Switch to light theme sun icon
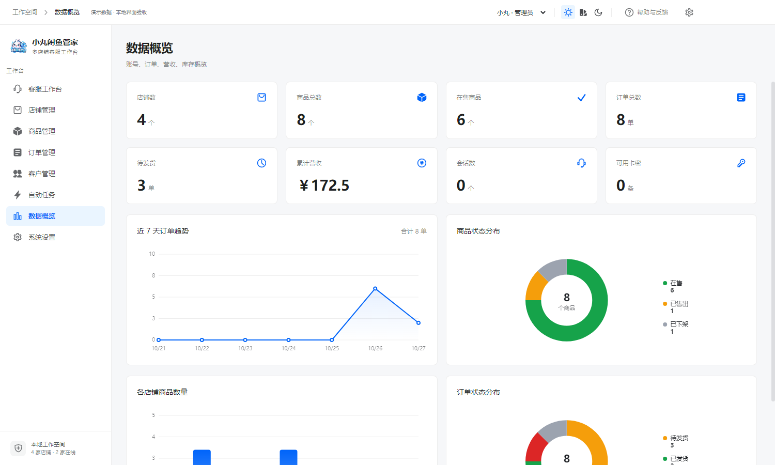The width and height of the screenshot is (775, 465). tap(568, 12)
